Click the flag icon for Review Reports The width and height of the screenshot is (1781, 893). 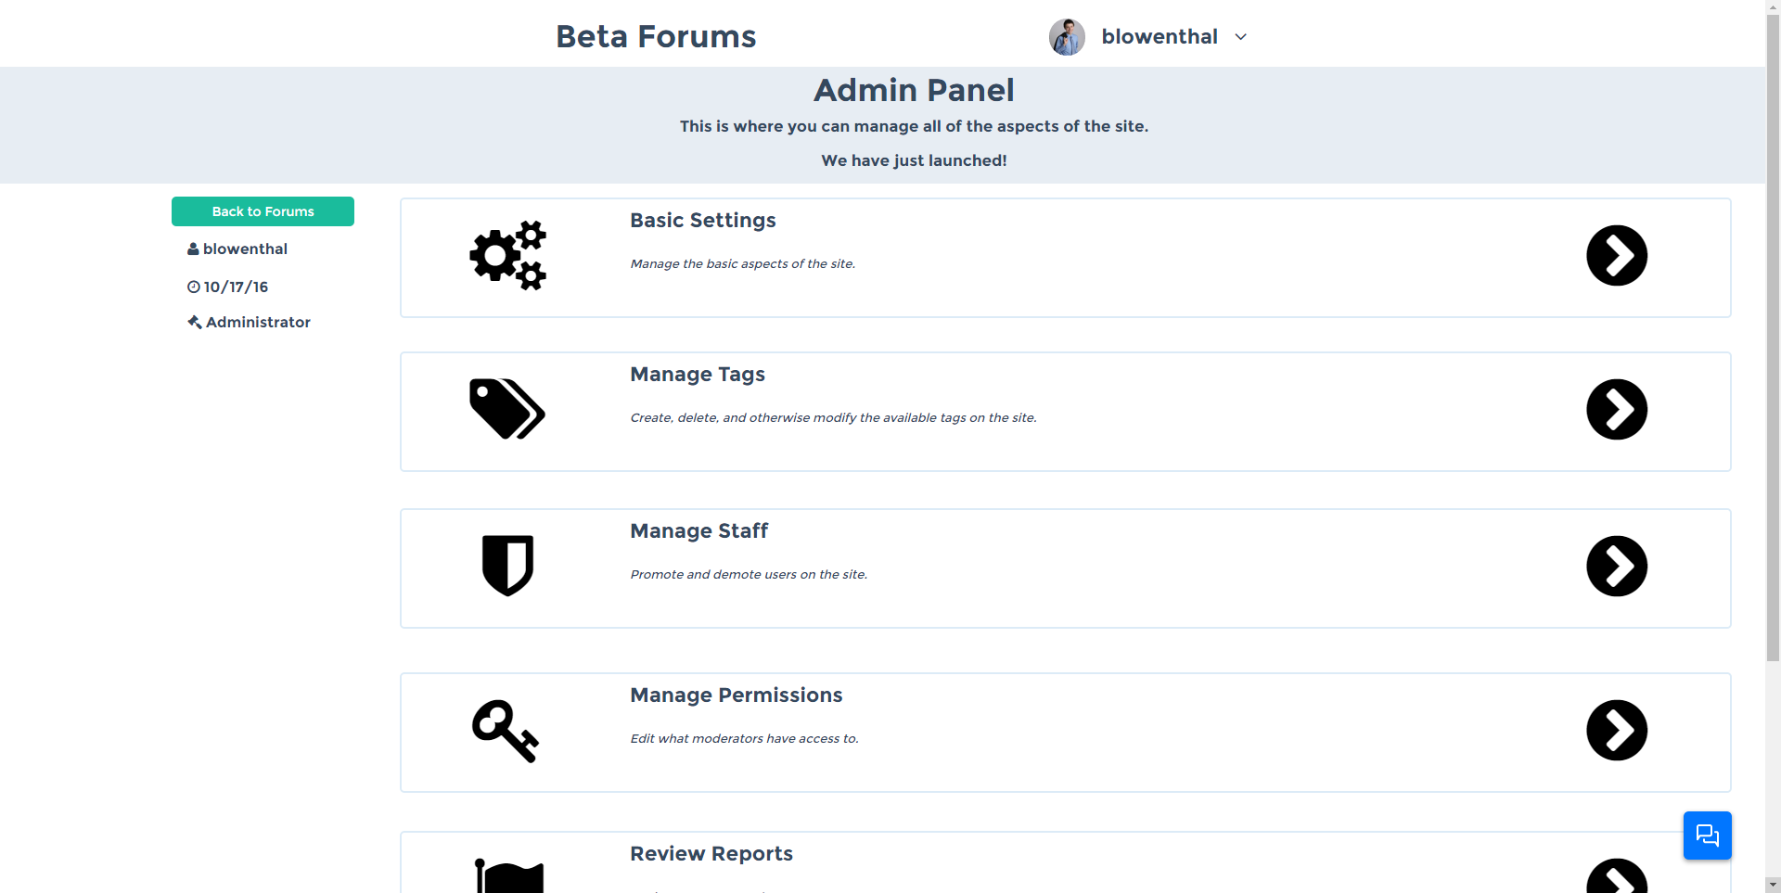tap(509, 875)
